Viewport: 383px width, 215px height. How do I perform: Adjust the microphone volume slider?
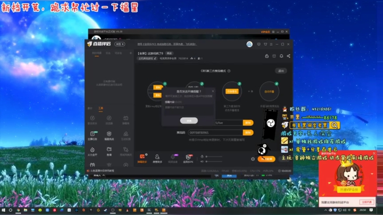click(214, 156)
